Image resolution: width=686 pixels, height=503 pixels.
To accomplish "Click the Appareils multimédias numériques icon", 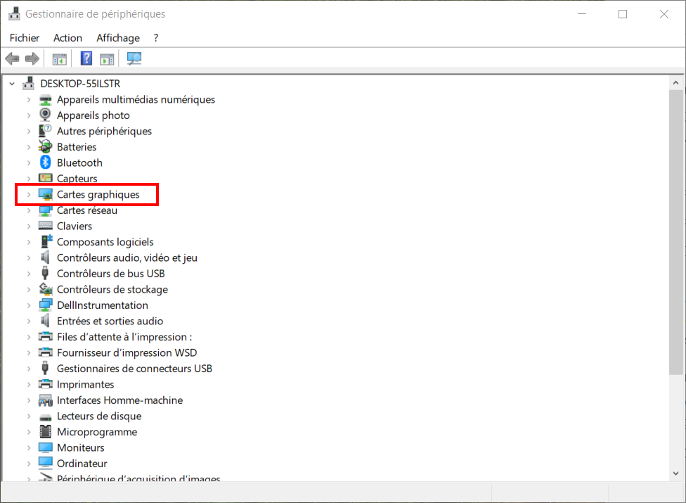I will point(45,100).
